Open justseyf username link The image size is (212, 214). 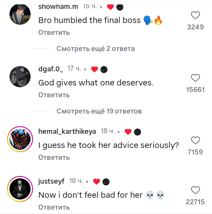(x=51, y=181)
